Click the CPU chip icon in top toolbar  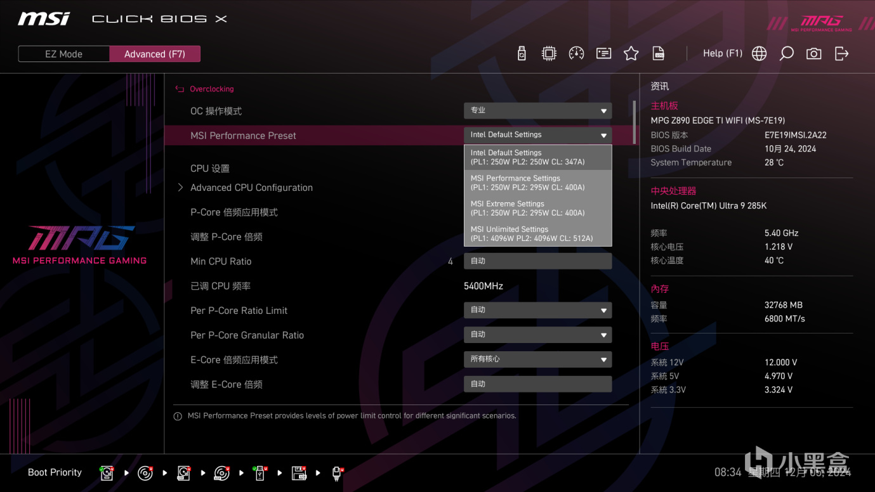(549, 54)
